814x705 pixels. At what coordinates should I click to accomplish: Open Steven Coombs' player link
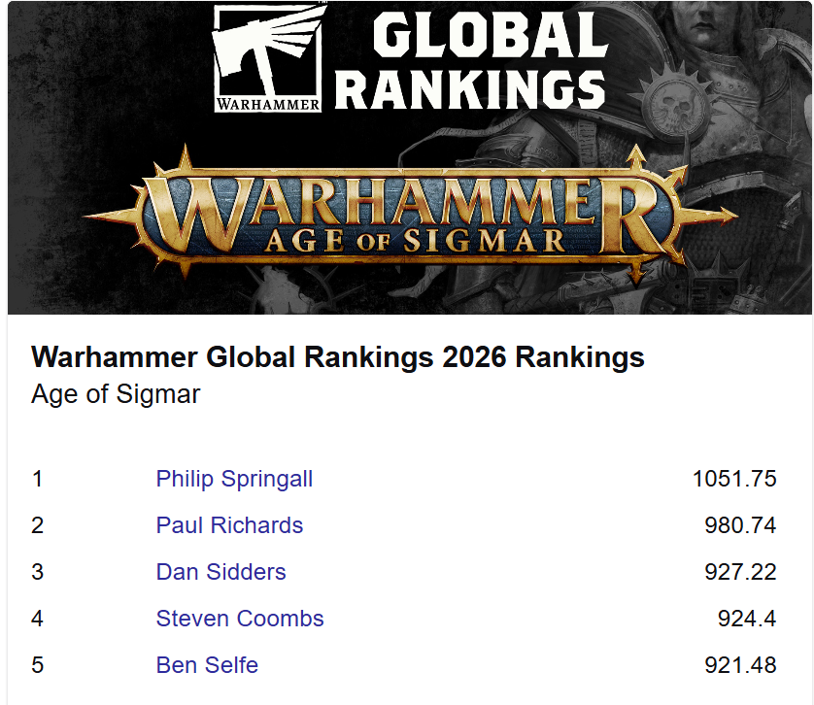point(240,619)
